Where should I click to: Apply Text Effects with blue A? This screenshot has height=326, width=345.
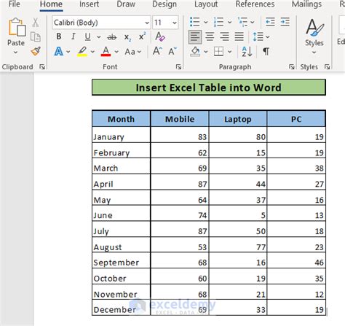(59, 52)
